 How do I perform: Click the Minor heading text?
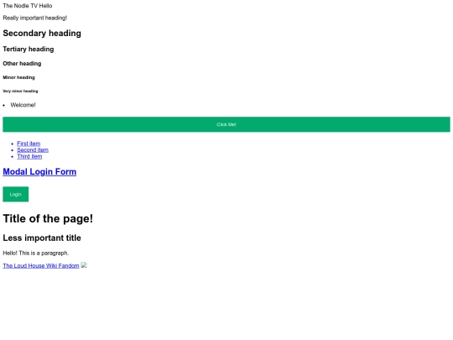(x=18, y=77)
